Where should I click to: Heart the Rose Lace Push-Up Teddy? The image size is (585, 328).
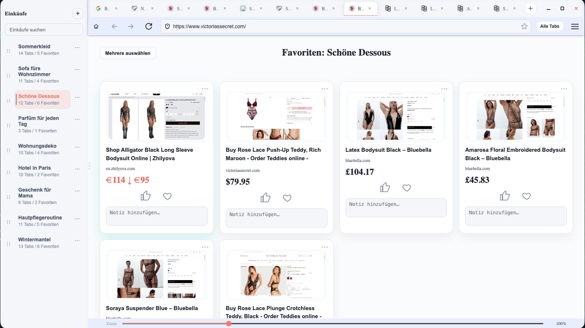tap(287, 198)
